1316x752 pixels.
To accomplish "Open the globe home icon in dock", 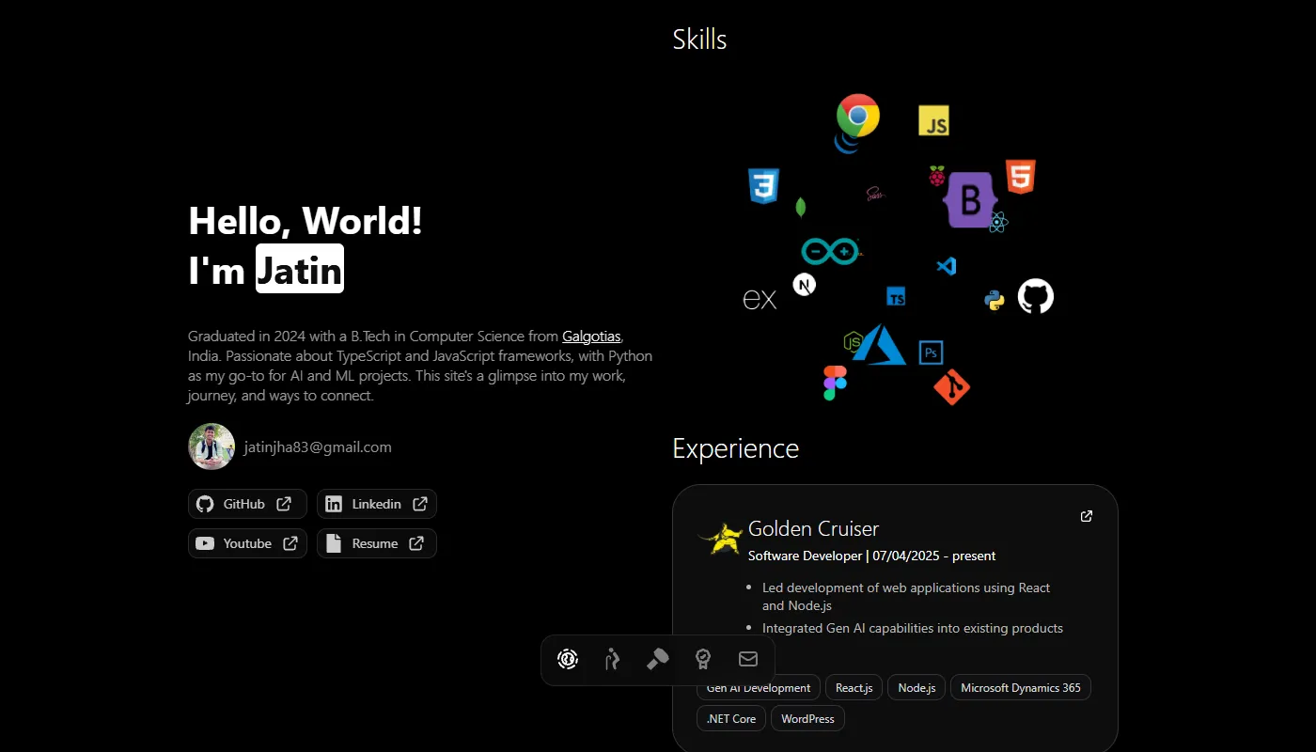I will pos(568,659).
